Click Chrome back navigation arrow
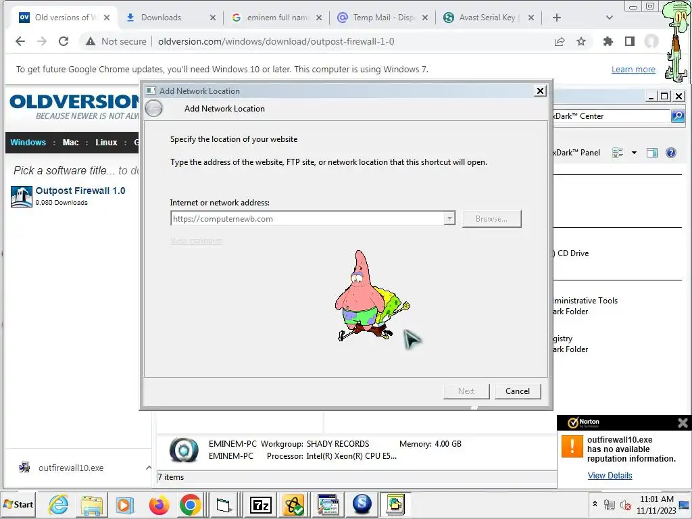The height and width of the screenshot is (519, 692). pos(20,41)
